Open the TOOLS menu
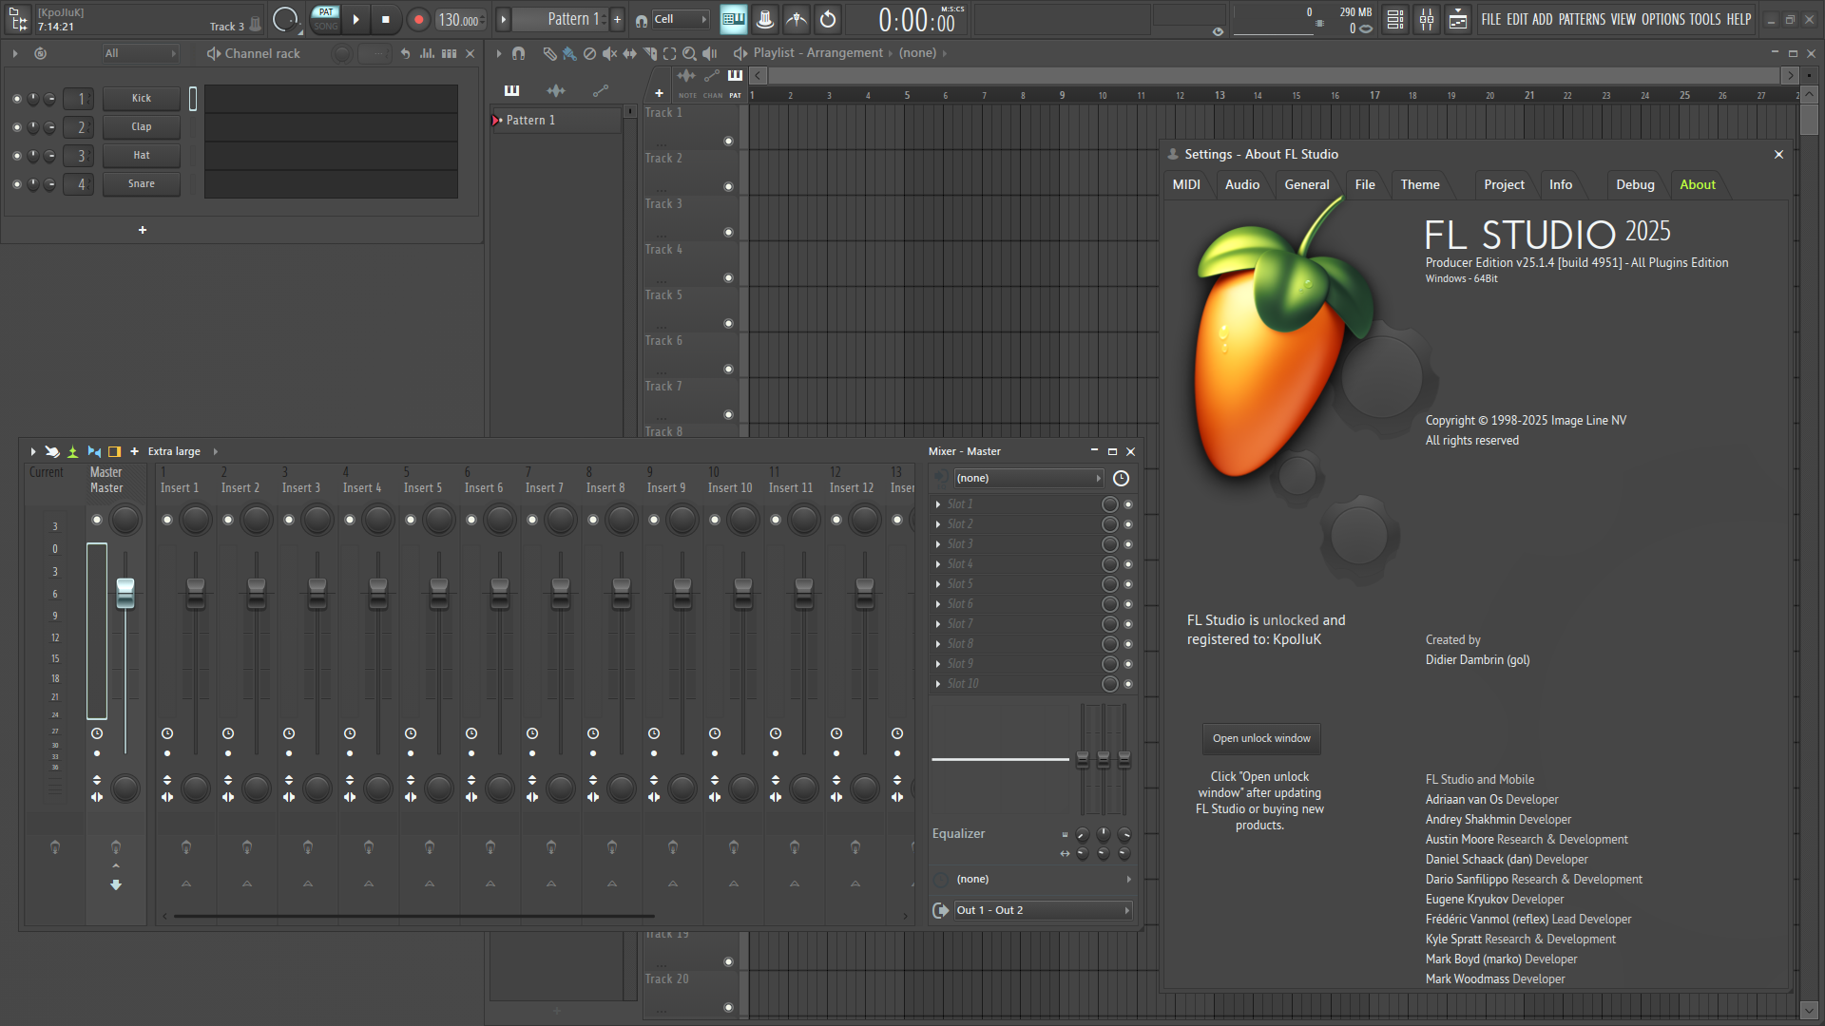1825x1026 pixels. (1705, 19)
